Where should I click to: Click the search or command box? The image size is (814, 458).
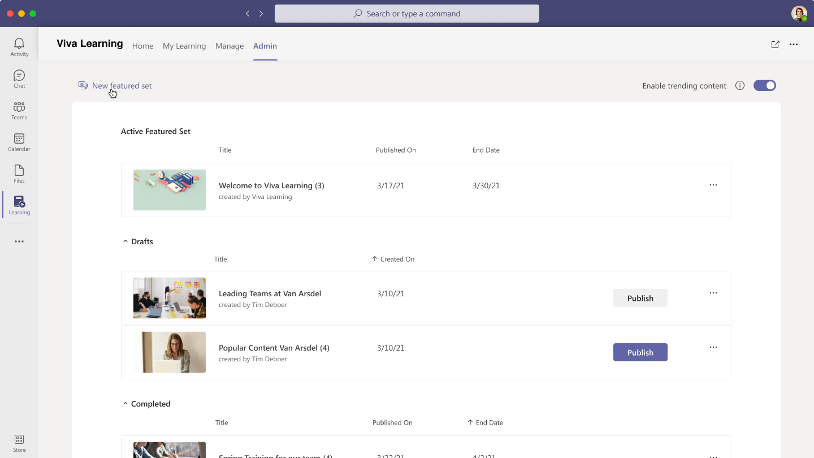click(x=407, y=14)
